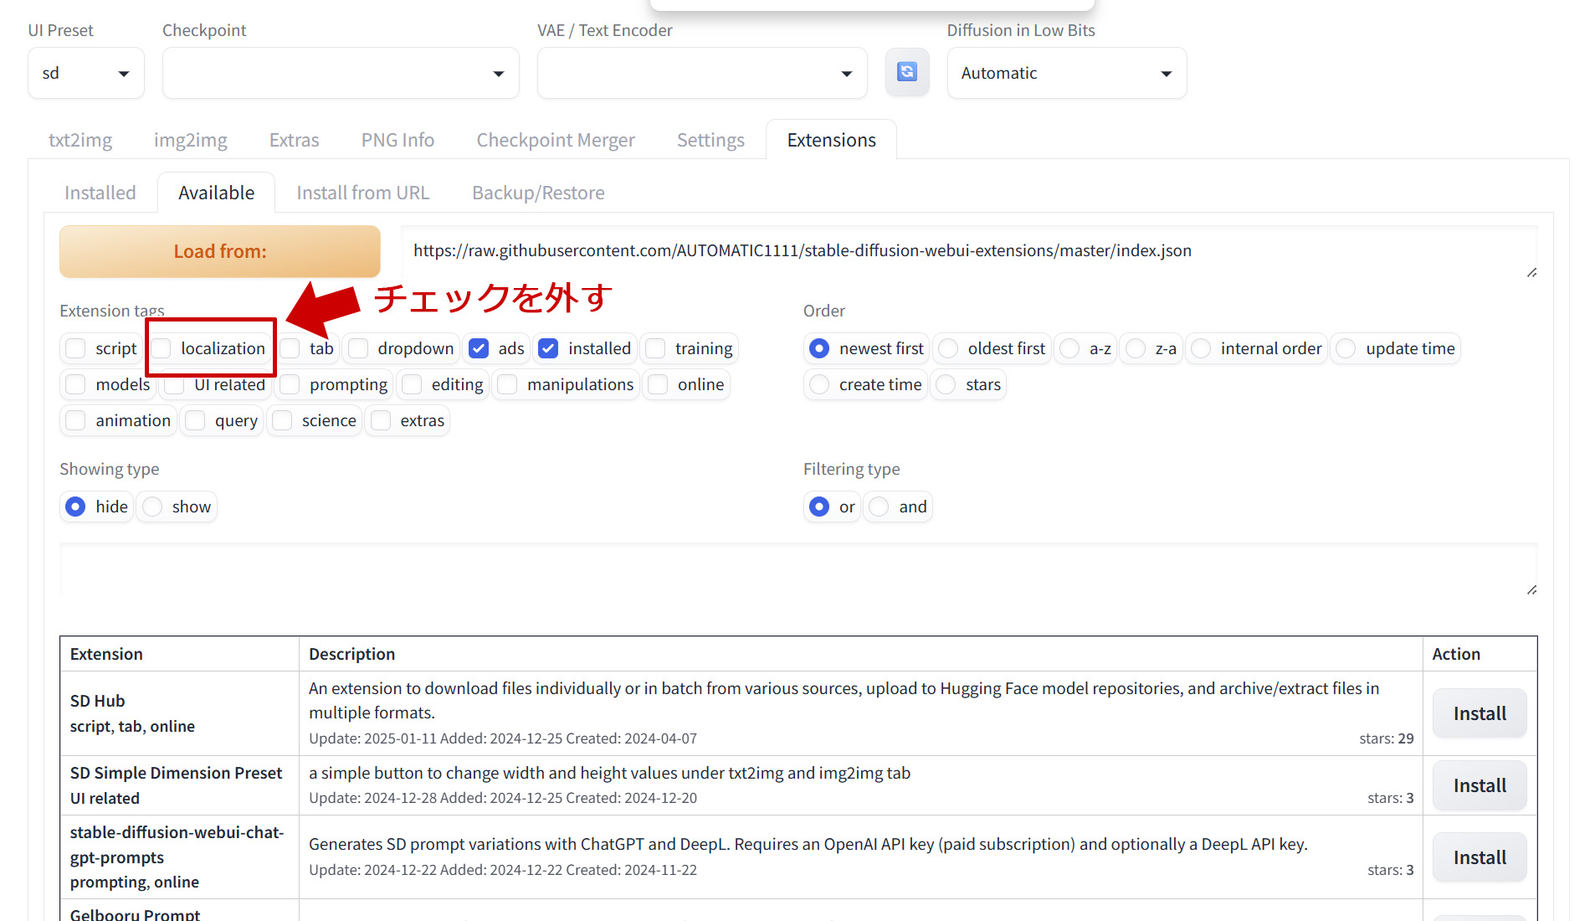Go to the Installed extensions tab

(x=100, y=193)
